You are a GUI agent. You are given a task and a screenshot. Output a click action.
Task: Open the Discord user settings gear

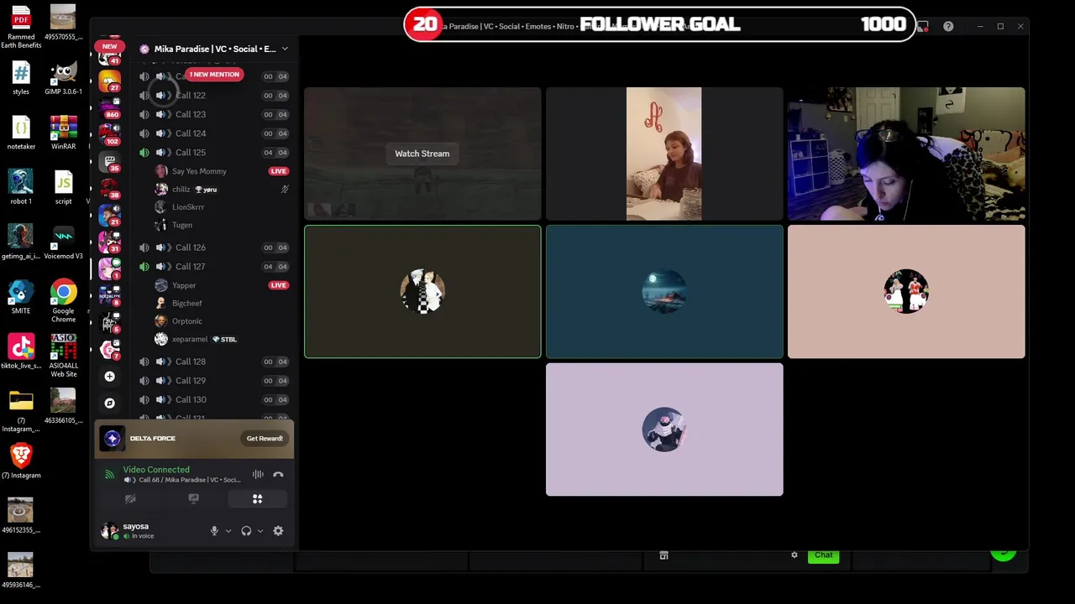point(278,530)
